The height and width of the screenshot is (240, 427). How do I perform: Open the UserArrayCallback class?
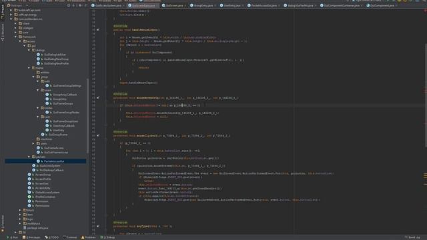click(63, 126)
